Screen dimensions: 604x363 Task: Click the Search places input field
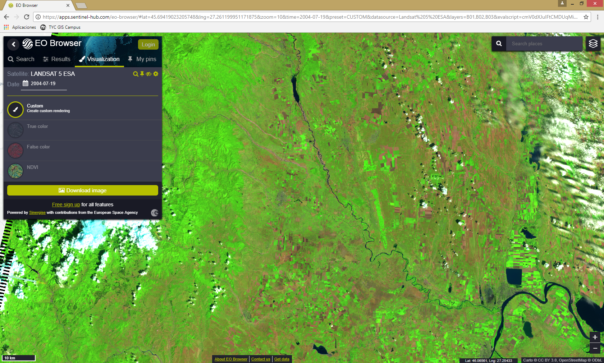point(544,44)
